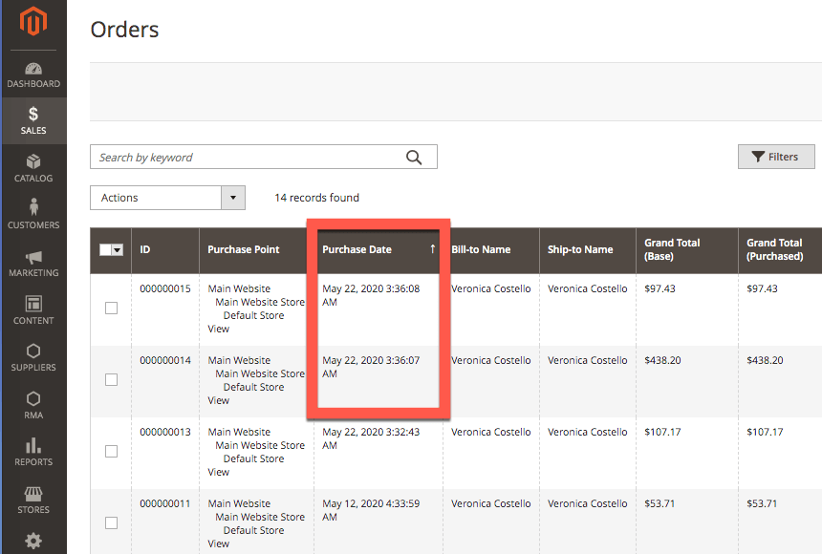The image size is (822, 554).
Task: Tick the checkbox for order 000000013
Action: point(111,451)
